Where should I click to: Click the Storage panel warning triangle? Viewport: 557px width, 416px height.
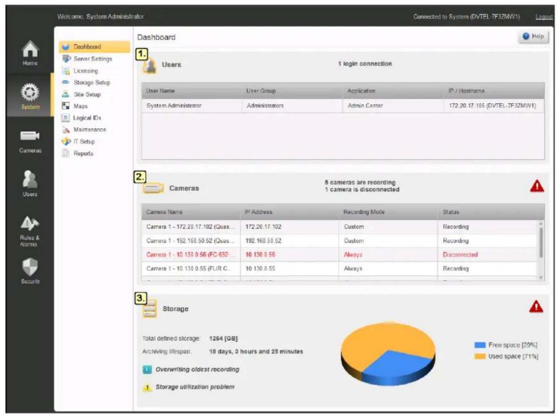pos(536,306)
